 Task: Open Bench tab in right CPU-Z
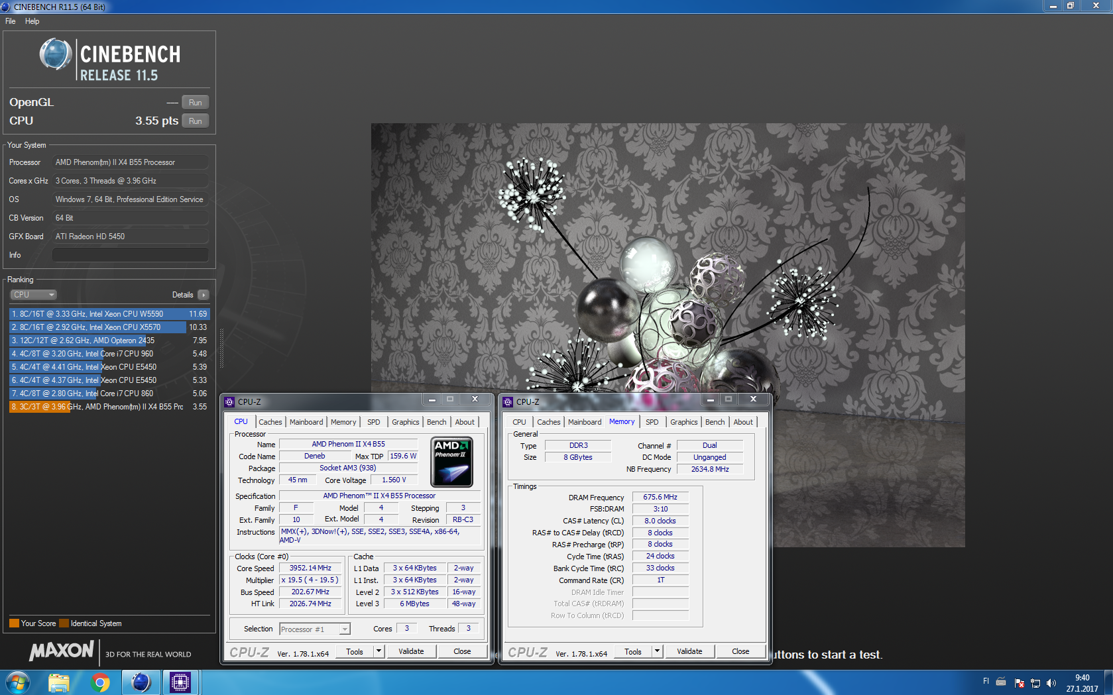point(715,422)
